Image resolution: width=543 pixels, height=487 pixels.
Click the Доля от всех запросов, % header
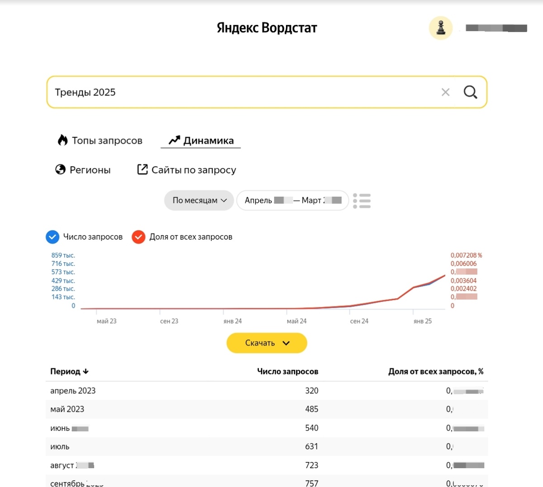tap(436, 372)
